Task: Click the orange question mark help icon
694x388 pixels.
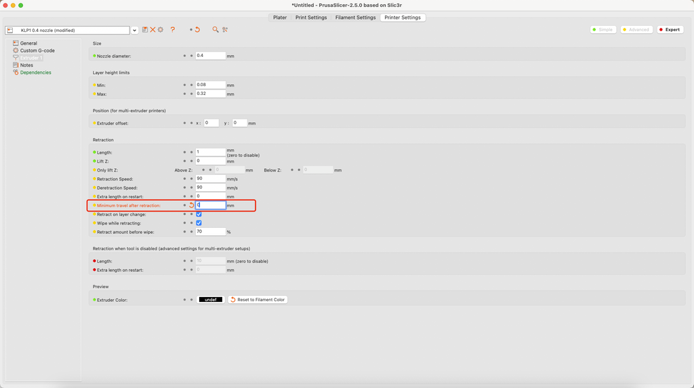Action: coord(173,30)
